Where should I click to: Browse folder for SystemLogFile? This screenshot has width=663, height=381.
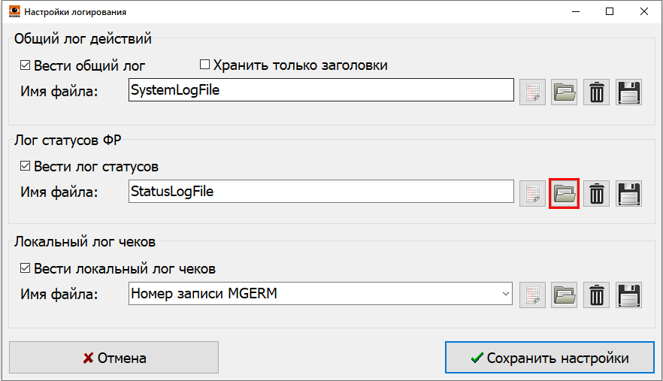tap(564, 92)
